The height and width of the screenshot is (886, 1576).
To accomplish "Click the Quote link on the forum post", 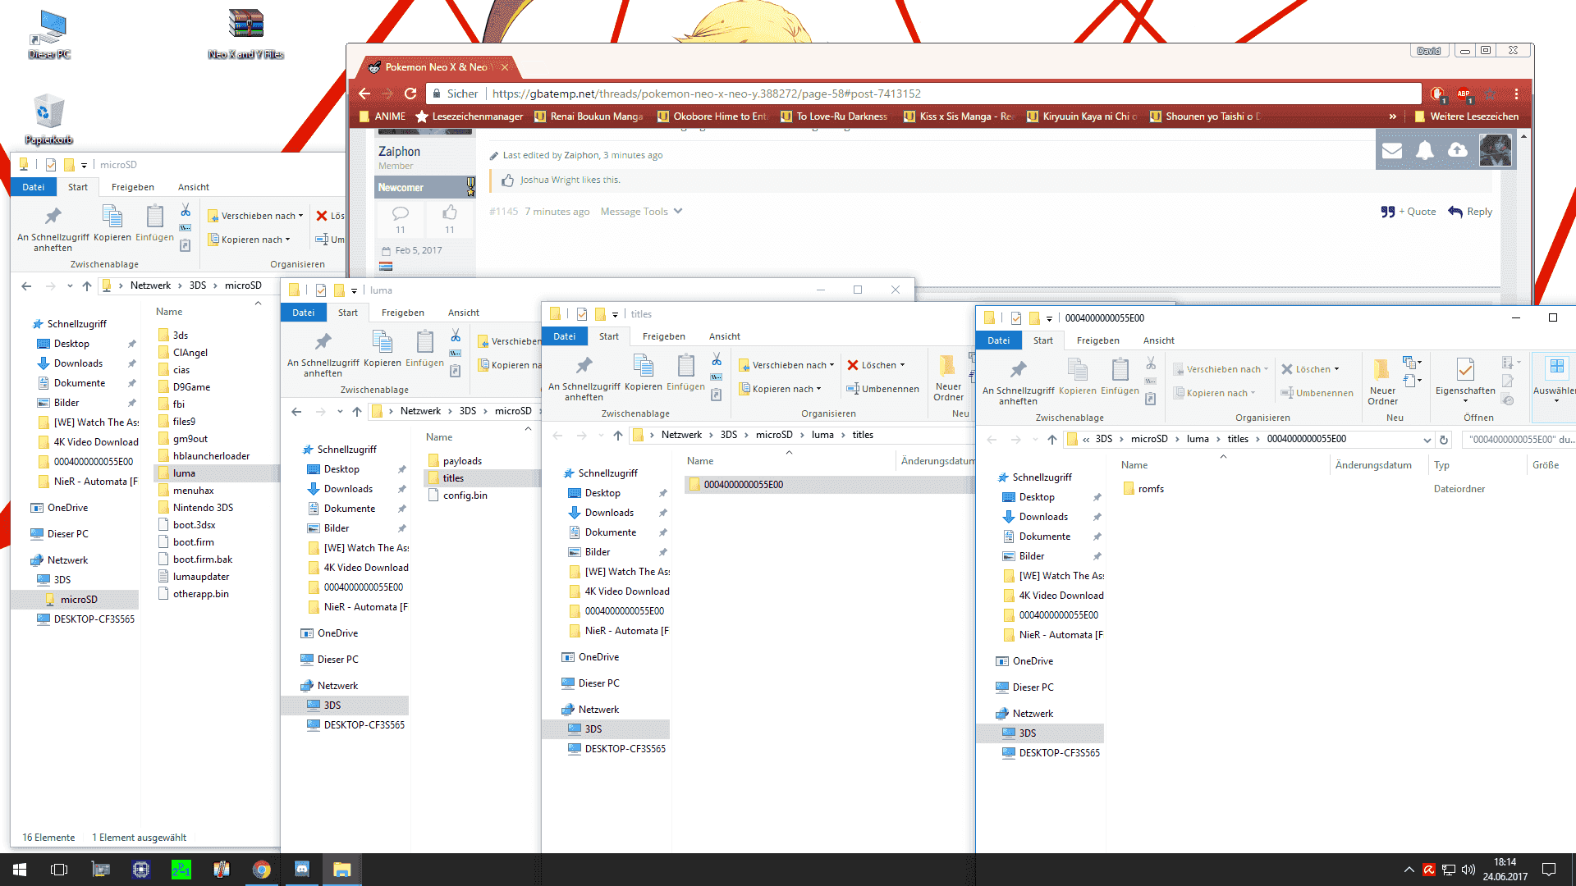I will coord(1409,212).
